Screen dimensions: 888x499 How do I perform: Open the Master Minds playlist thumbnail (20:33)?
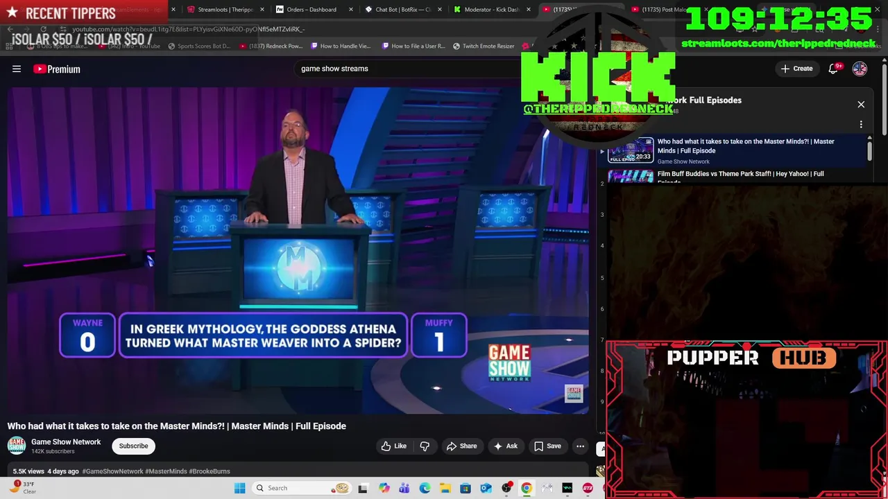click(631, 150)
